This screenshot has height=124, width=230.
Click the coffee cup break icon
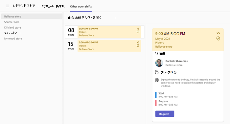[157, 72]
